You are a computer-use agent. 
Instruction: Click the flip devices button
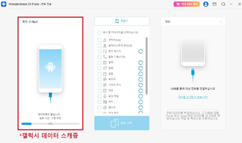[x=122, y=21]
